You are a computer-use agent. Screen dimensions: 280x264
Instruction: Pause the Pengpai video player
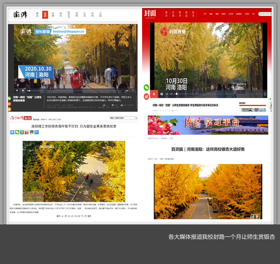17,90
